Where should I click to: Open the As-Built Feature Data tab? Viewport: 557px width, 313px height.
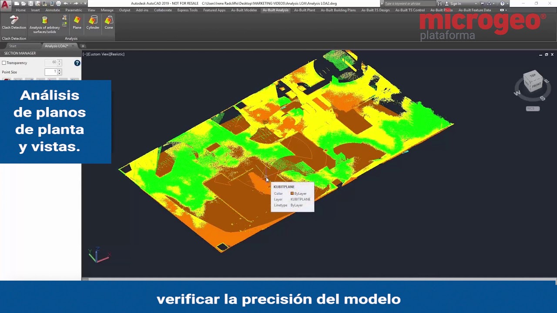[475, 10]
